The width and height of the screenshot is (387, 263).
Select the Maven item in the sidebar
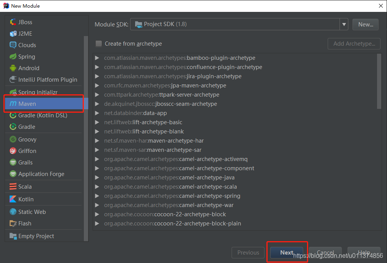click(27, 104)
